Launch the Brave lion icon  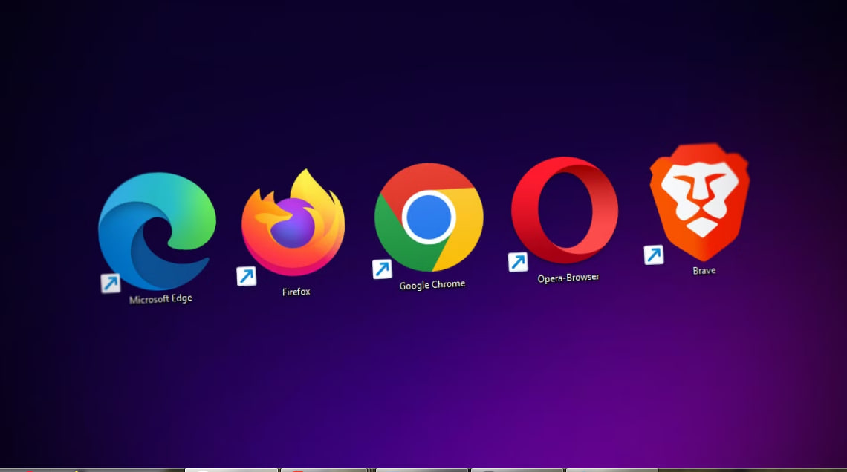(x=699, y=198)
